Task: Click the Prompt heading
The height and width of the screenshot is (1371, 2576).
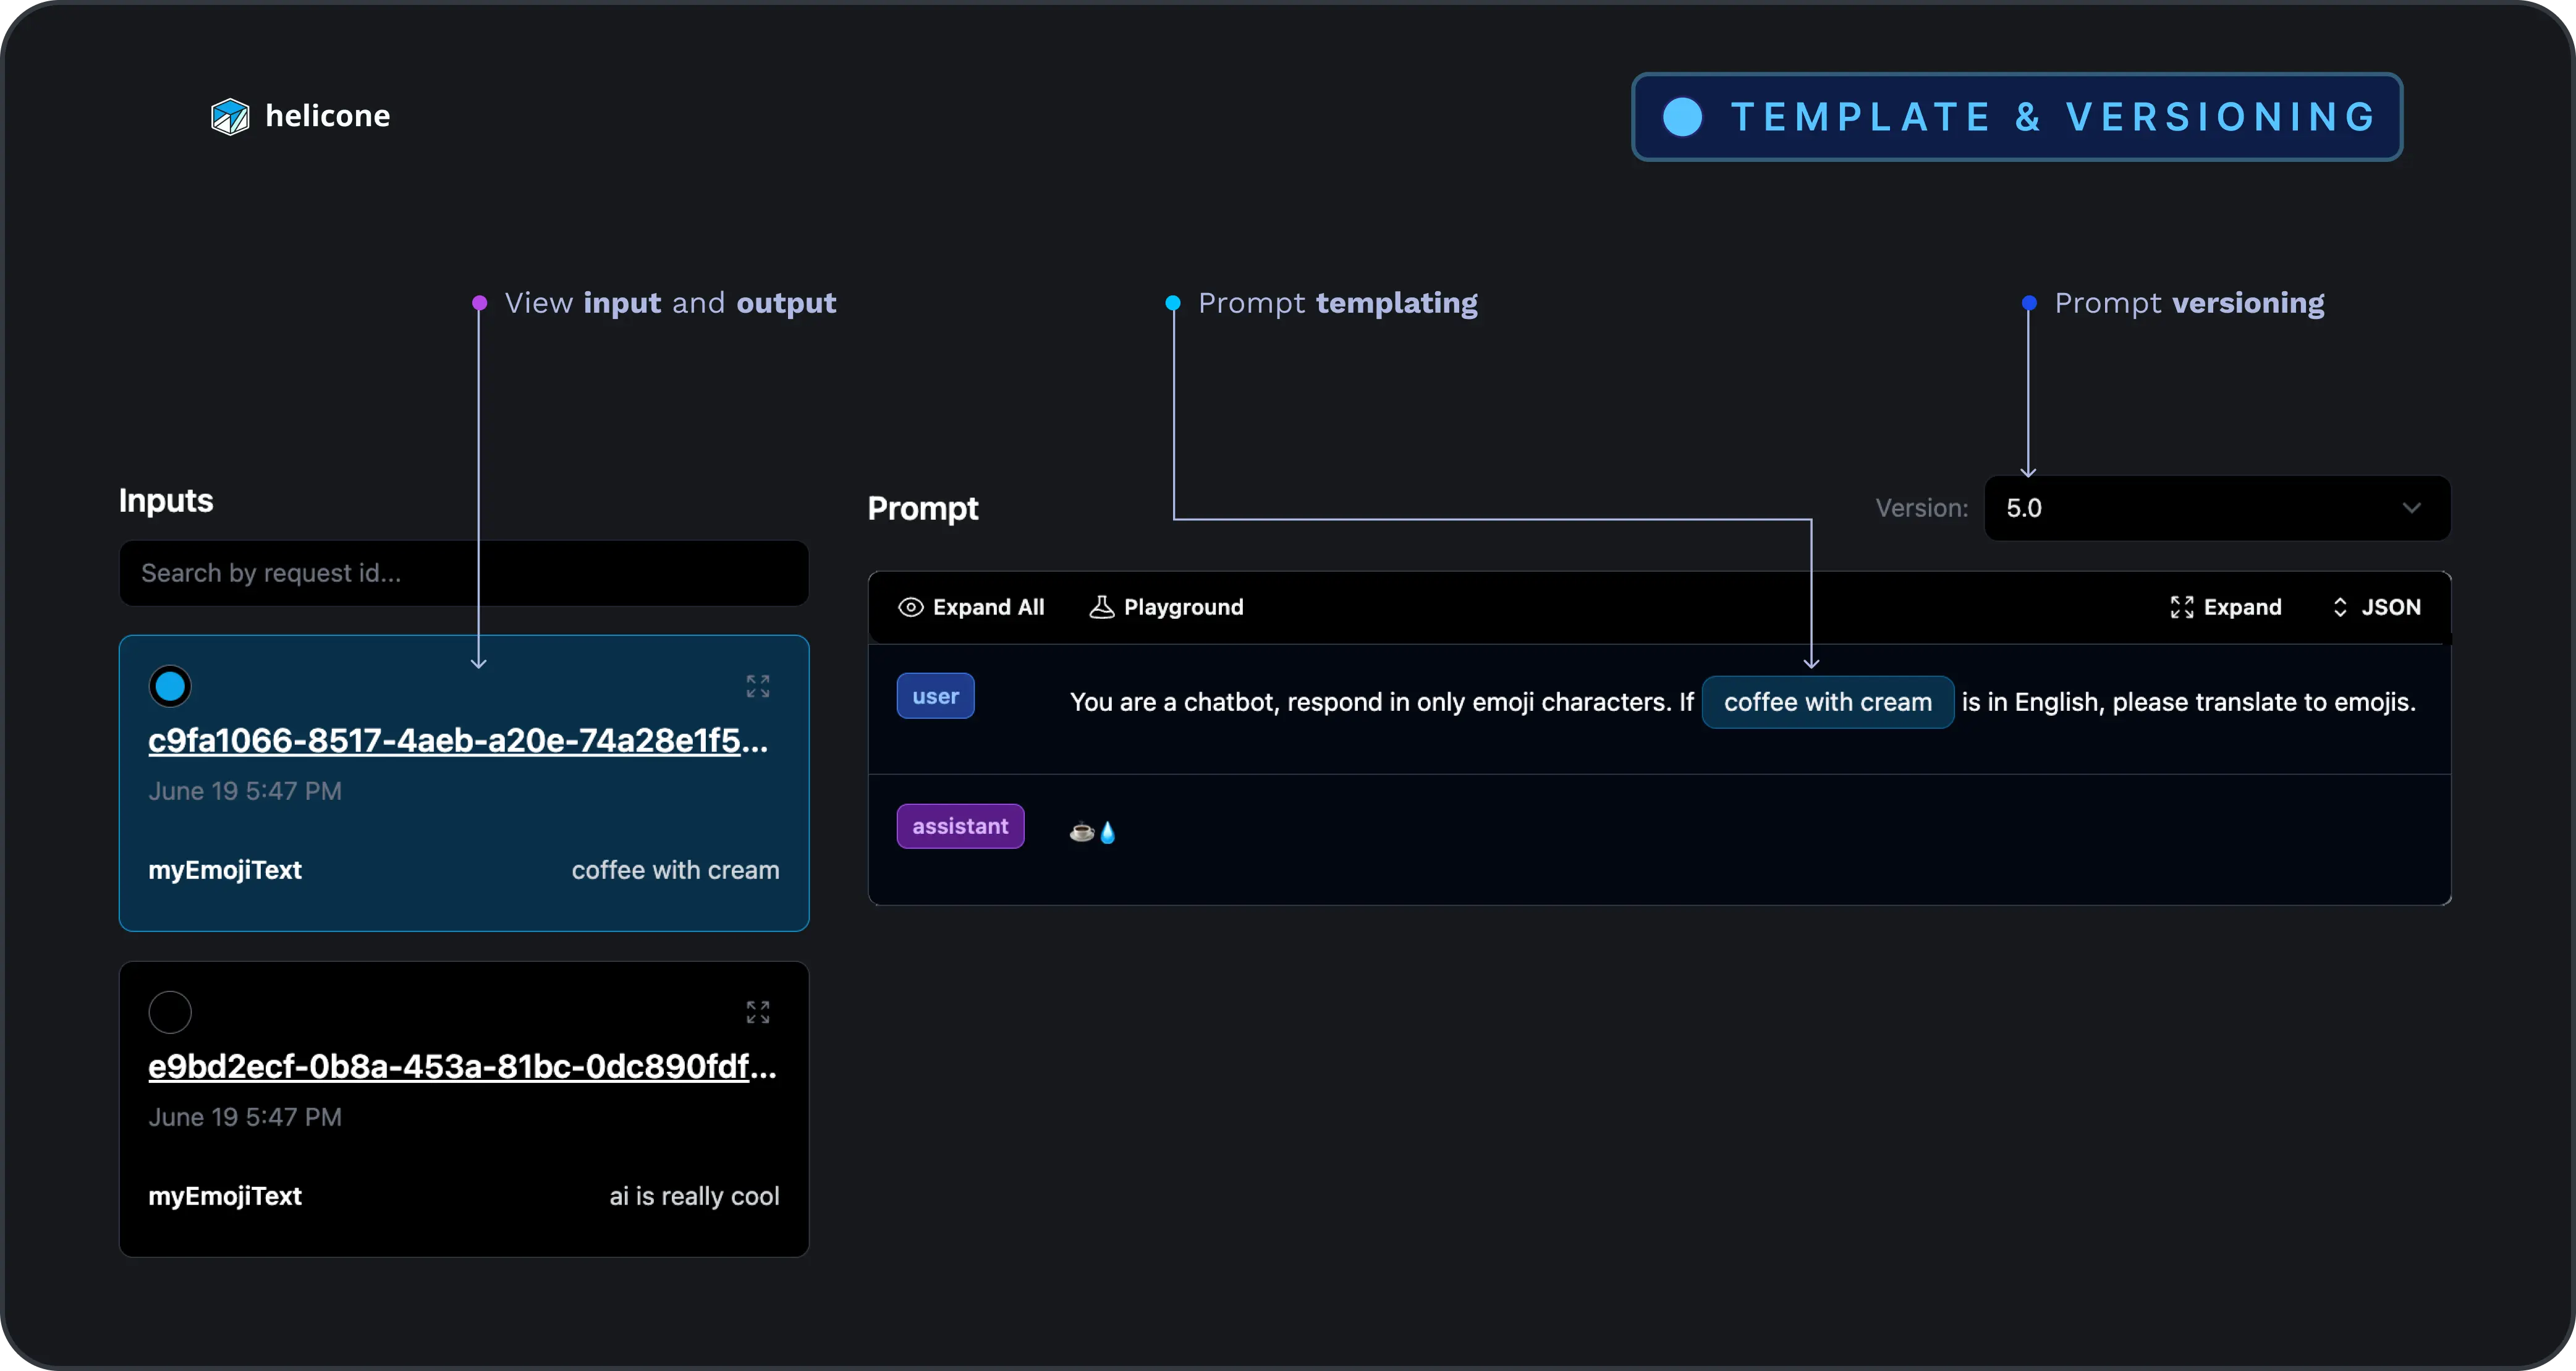Action: coord(923,508)
